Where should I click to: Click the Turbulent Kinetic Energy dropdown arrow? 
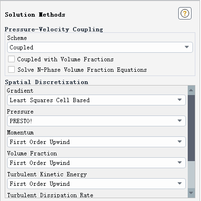pyautogui.click(x=180, y=183)
